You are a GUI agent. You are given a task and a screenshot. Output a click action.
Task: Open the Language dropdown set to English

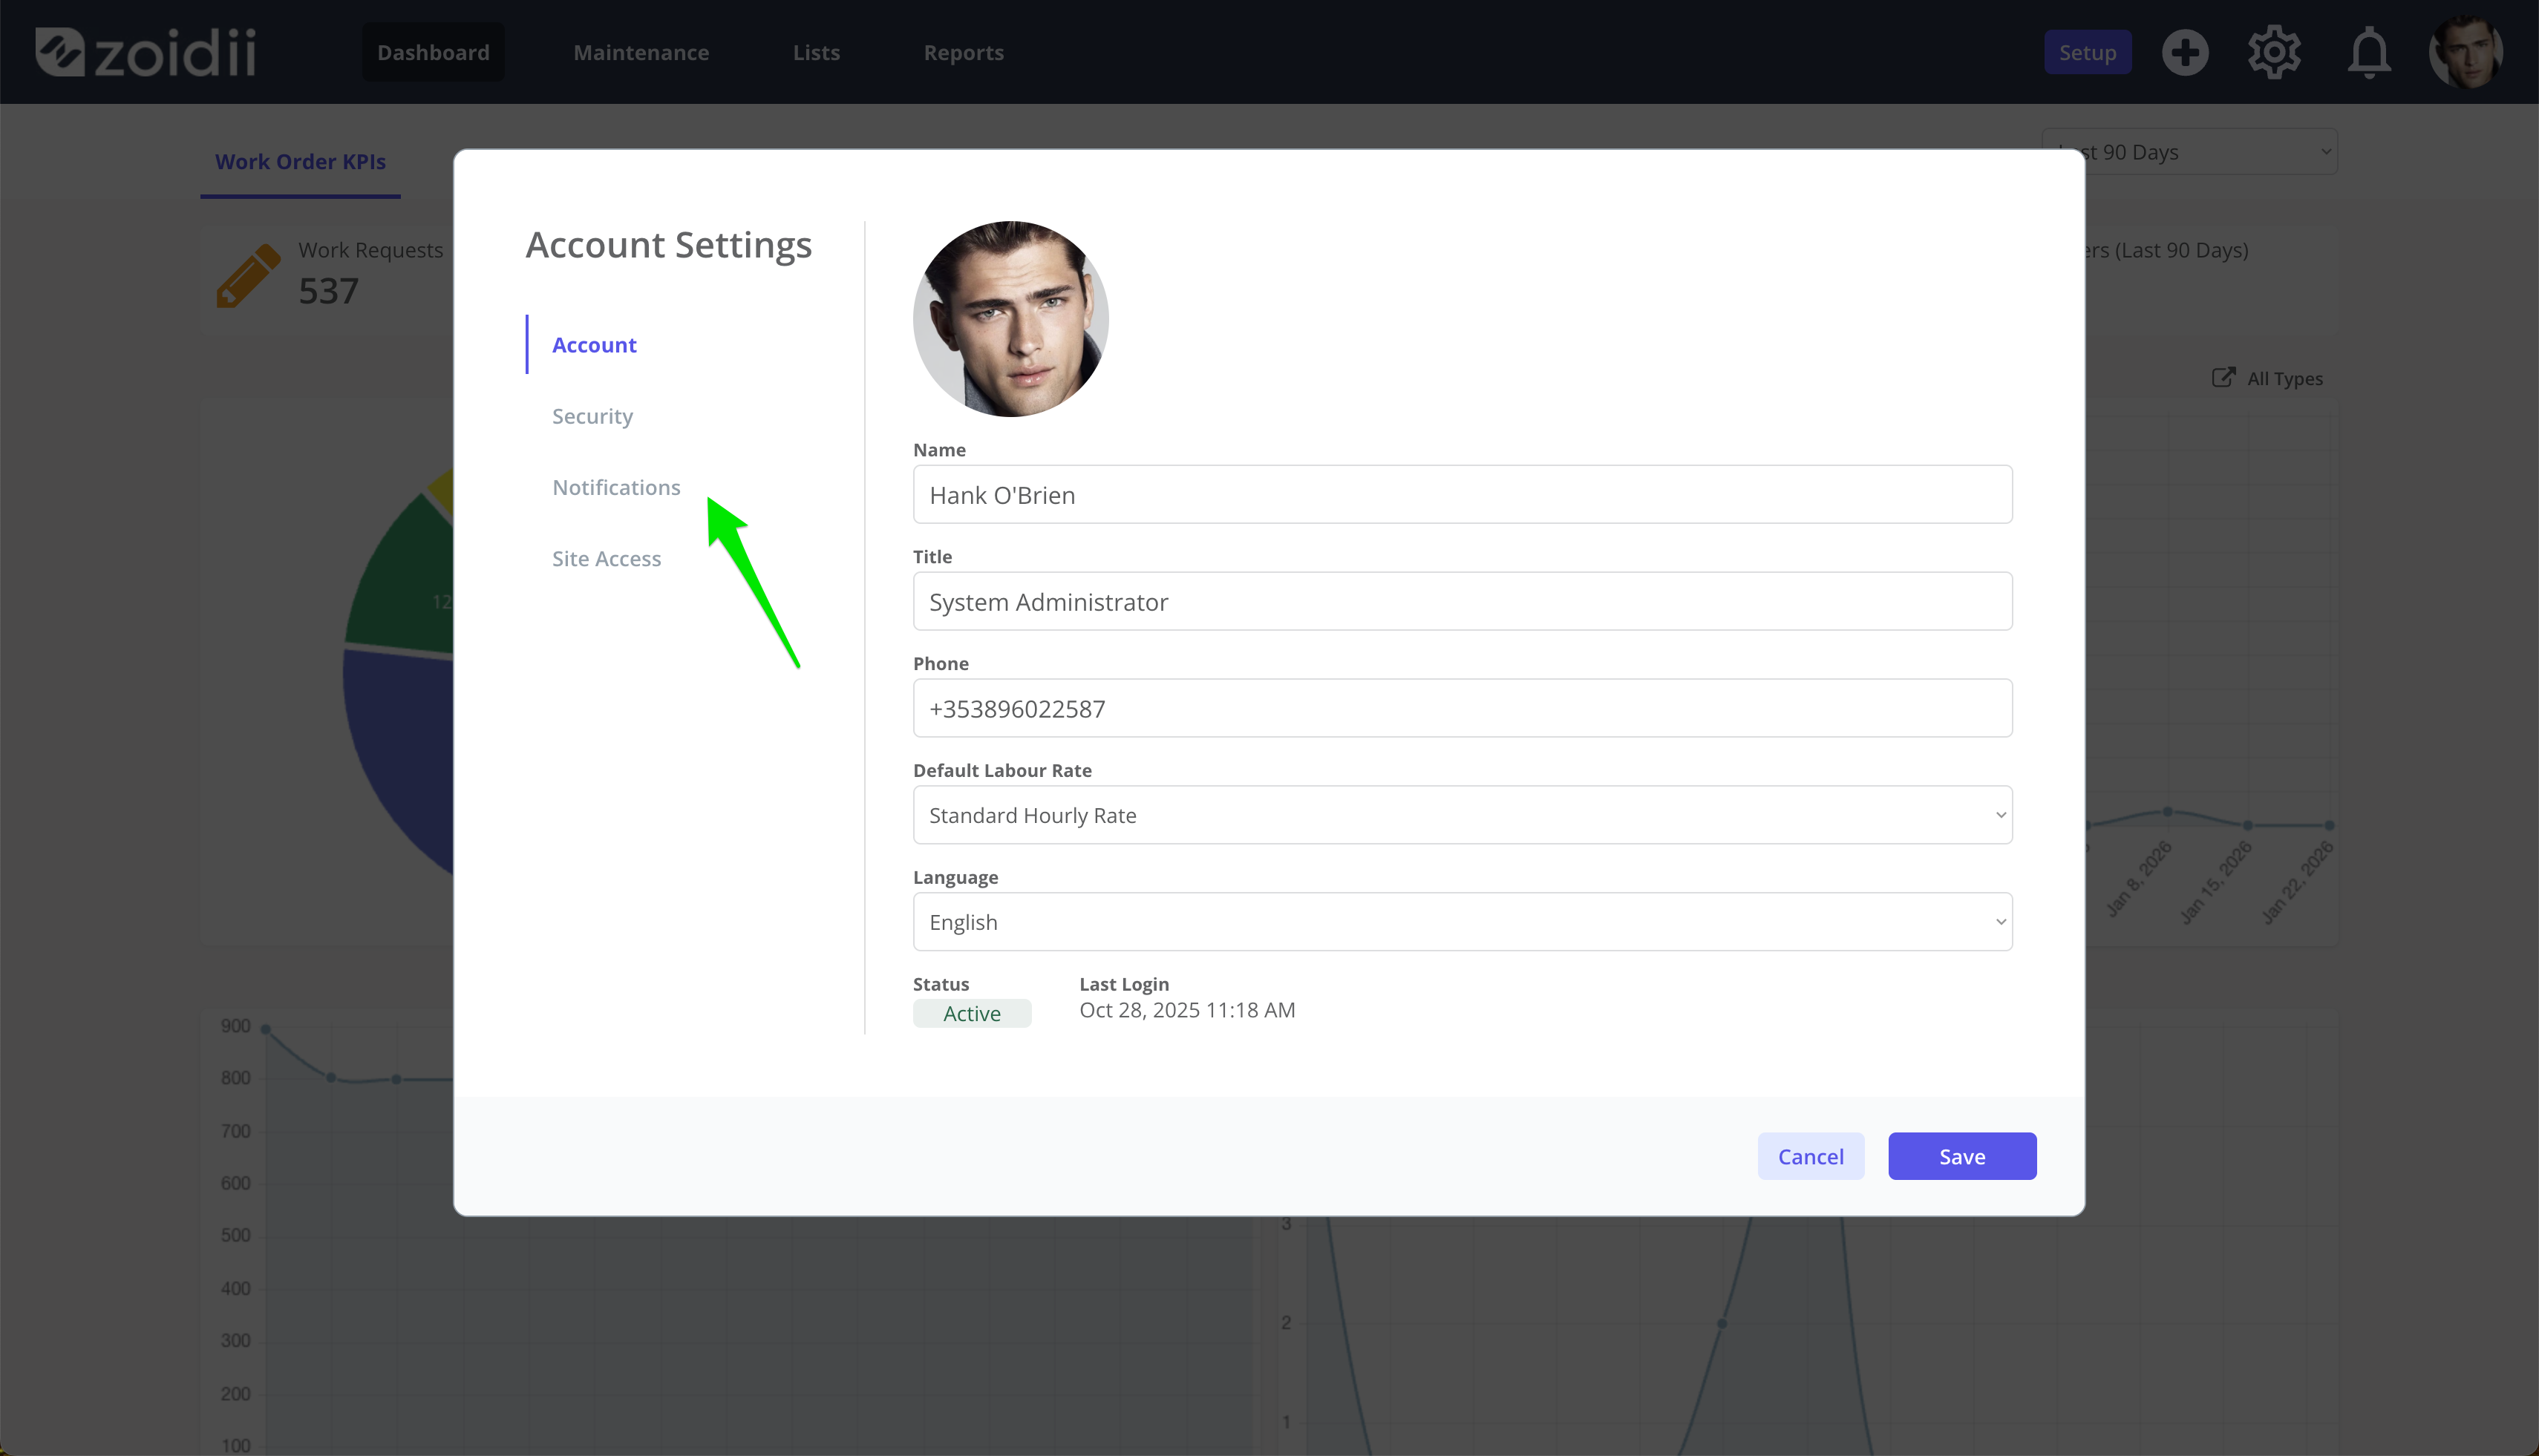[1462, 922]
